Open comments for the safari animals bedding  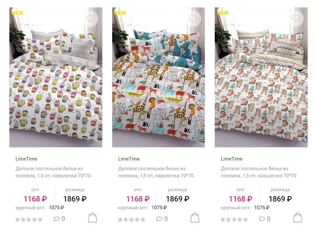coord(162,219)
